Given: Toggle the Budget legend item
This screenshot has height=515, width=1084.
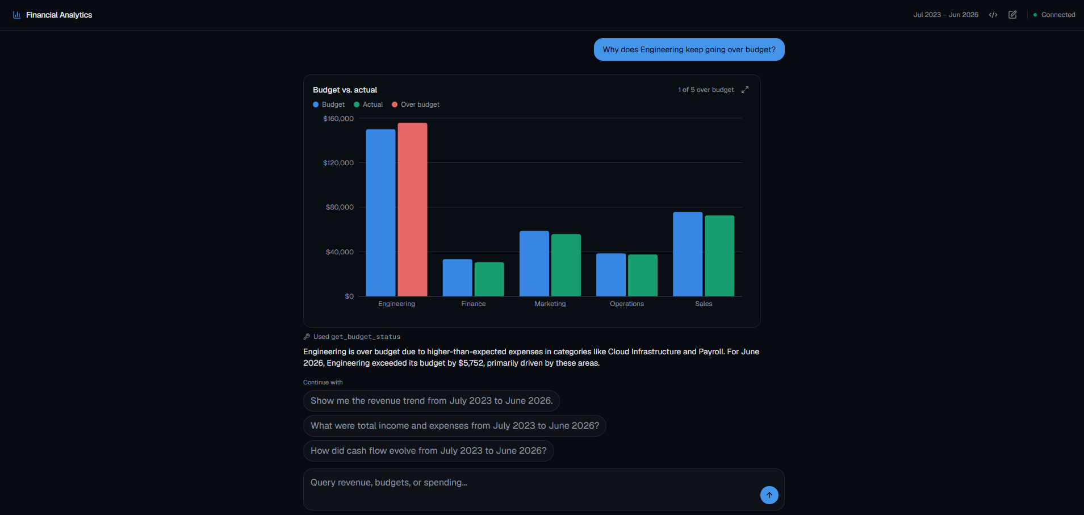Looking at the screenshot, I should (329, 104).
